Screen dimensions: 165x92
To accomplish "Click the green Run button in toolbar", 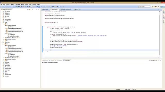I will pos(17,7).
